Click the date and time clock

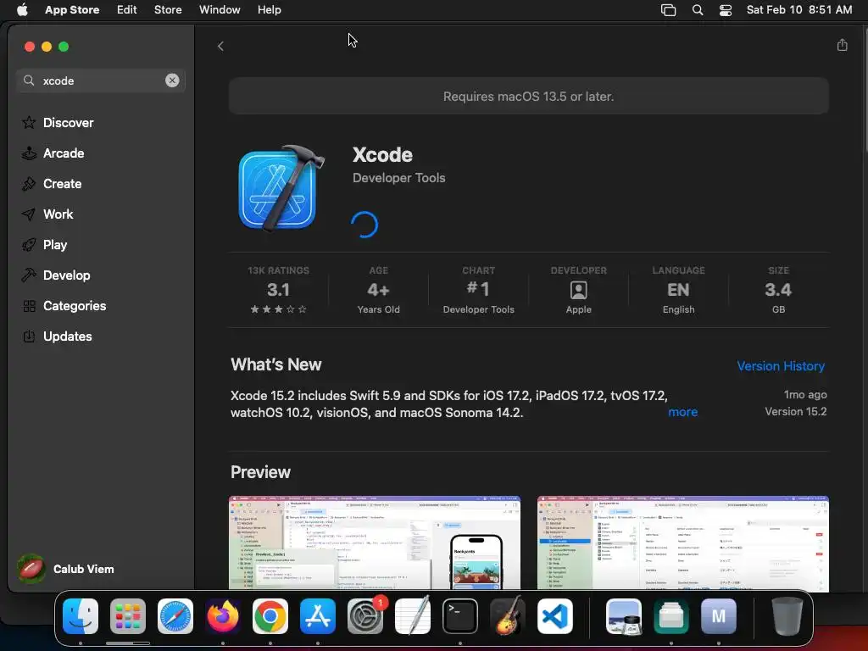coord(798,10)
